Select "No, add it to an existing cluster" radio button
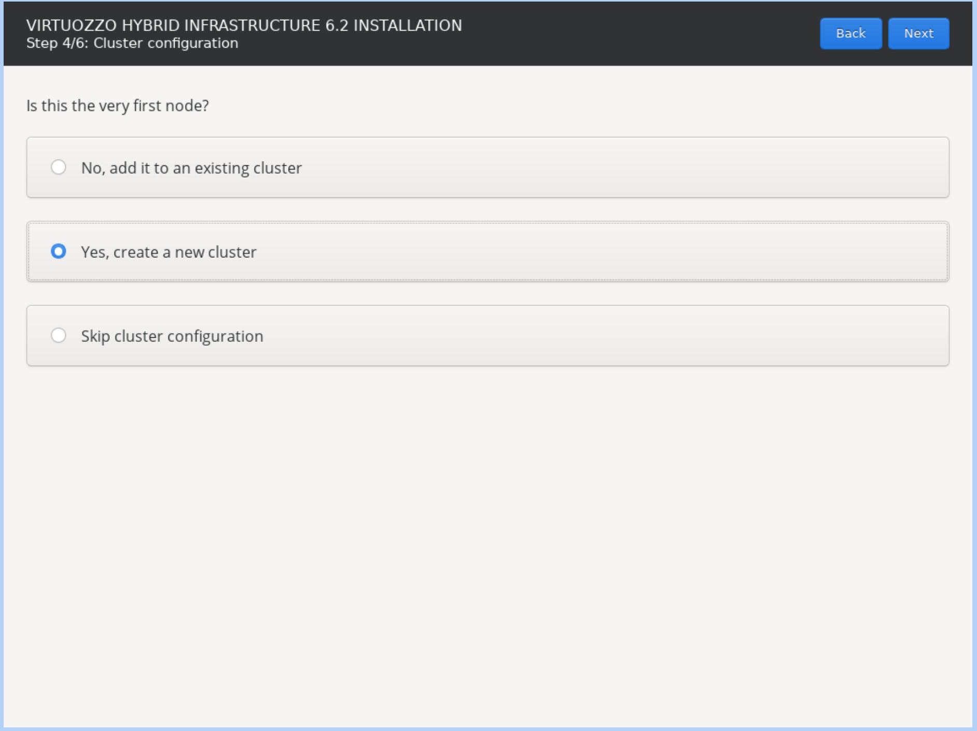This screenshot has width=977, height=731. tap(59, 167)
